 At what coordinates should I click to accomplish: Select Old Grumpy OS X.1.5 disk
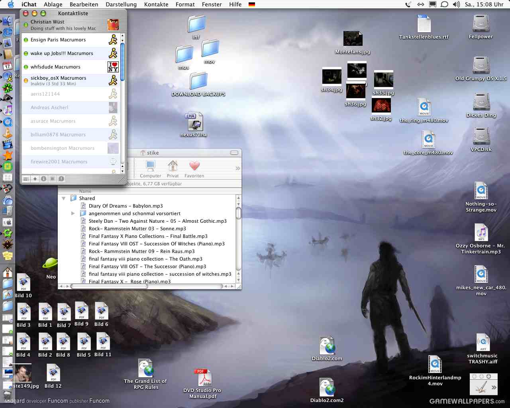481,69
